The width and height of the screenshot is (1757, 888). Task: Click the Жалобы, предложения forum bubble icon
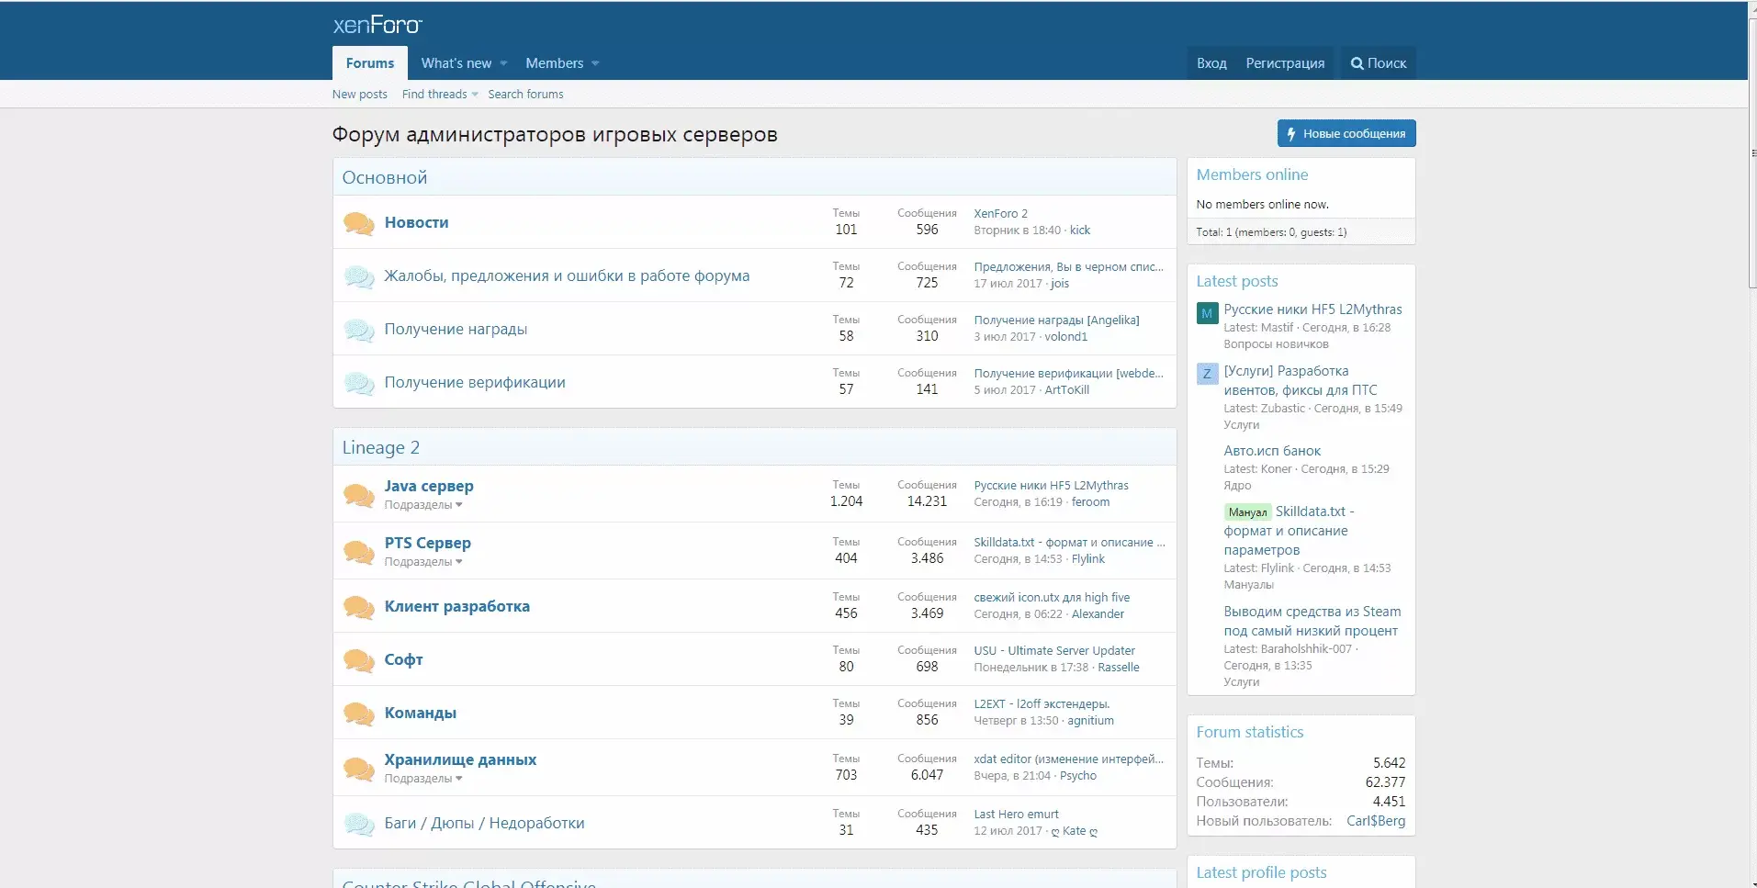point(358,276)
